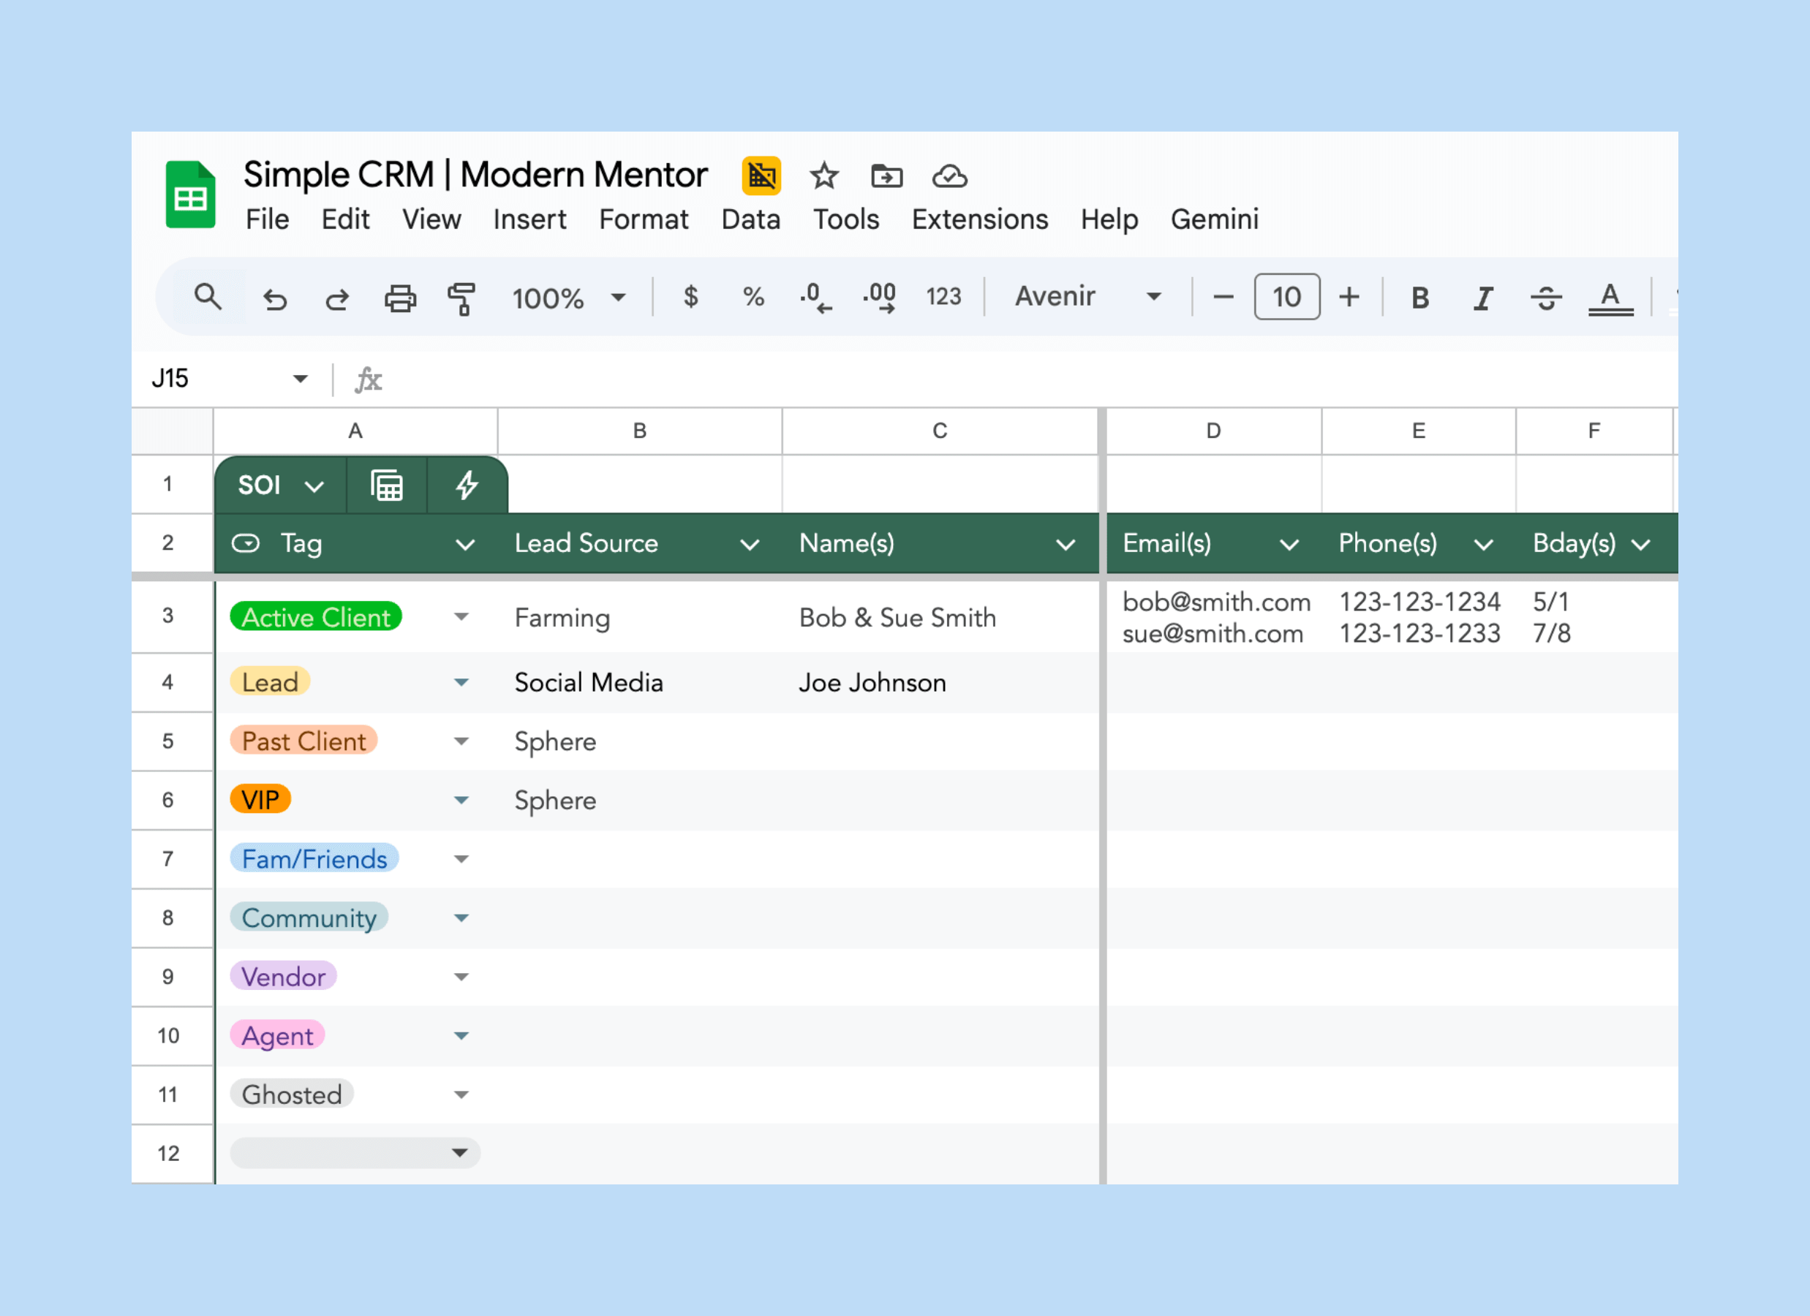The height and width of the screenshot is (1316, 1810).
Task: Toggle strikethrough formatting
Action: 1546,298
